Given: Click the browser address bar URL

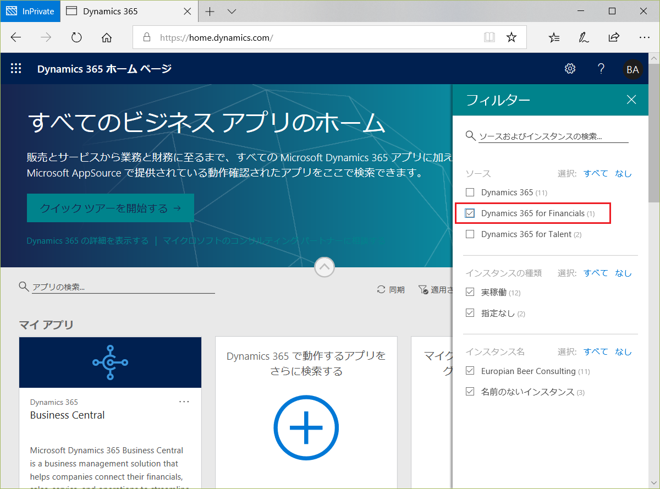Looking at the screenshot, I should pyautogui.click(x=217, y=37).
